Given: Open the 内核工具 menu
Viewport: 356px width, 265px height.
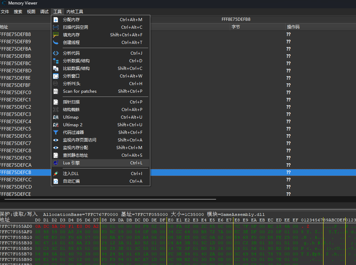Looking at the screenshot, I should (x=75, y=12).
